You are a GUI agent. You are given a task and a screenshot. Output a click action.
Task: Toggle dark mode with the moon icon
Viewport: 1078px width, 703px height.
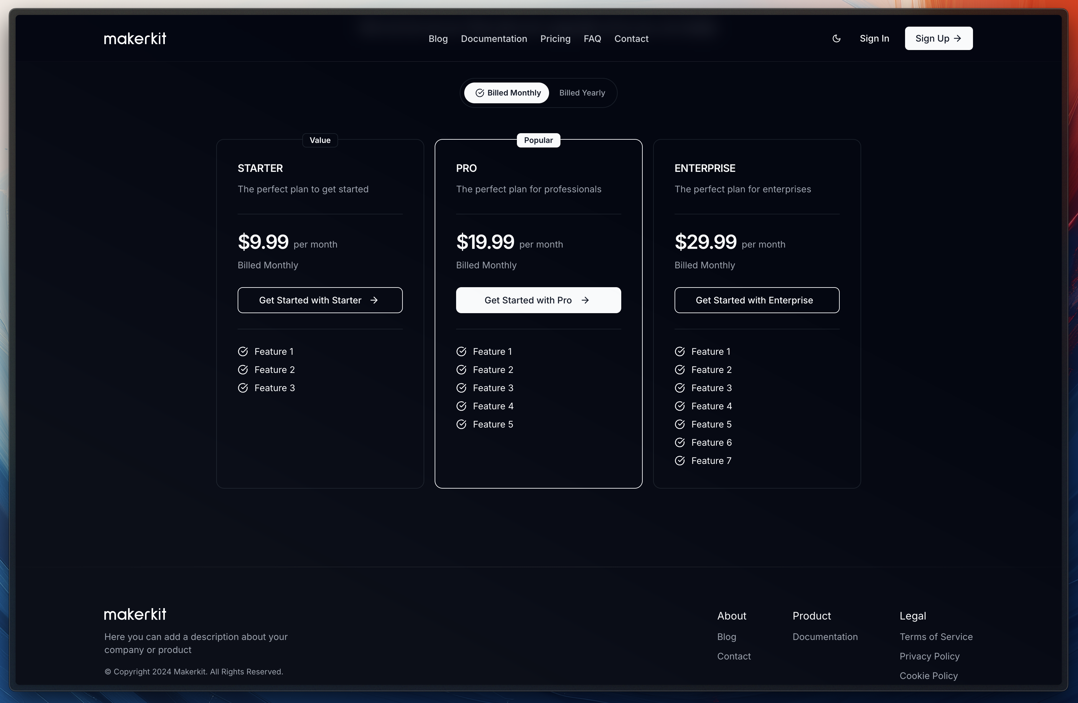[836, 38]
